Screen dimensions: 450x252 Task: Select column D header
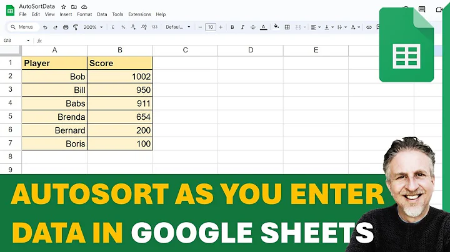coord(251,51)
